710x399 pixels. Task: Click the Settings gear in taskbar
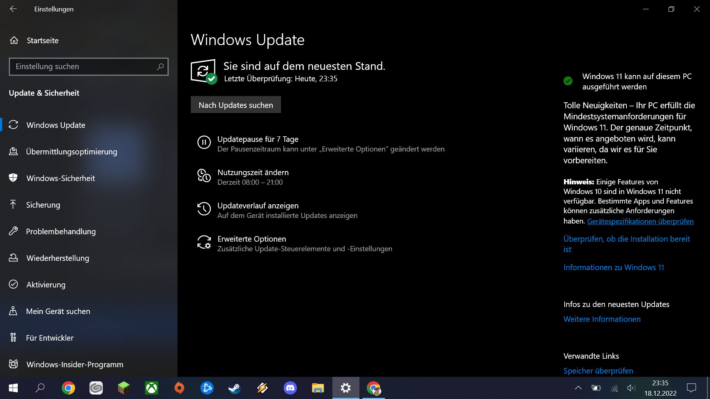[x=346, y=388]
